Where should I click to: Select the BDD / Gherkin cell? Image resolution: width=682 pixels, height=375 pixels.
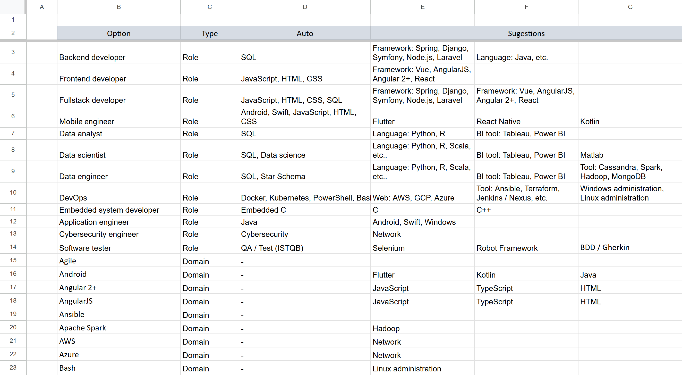click(630, 247)
